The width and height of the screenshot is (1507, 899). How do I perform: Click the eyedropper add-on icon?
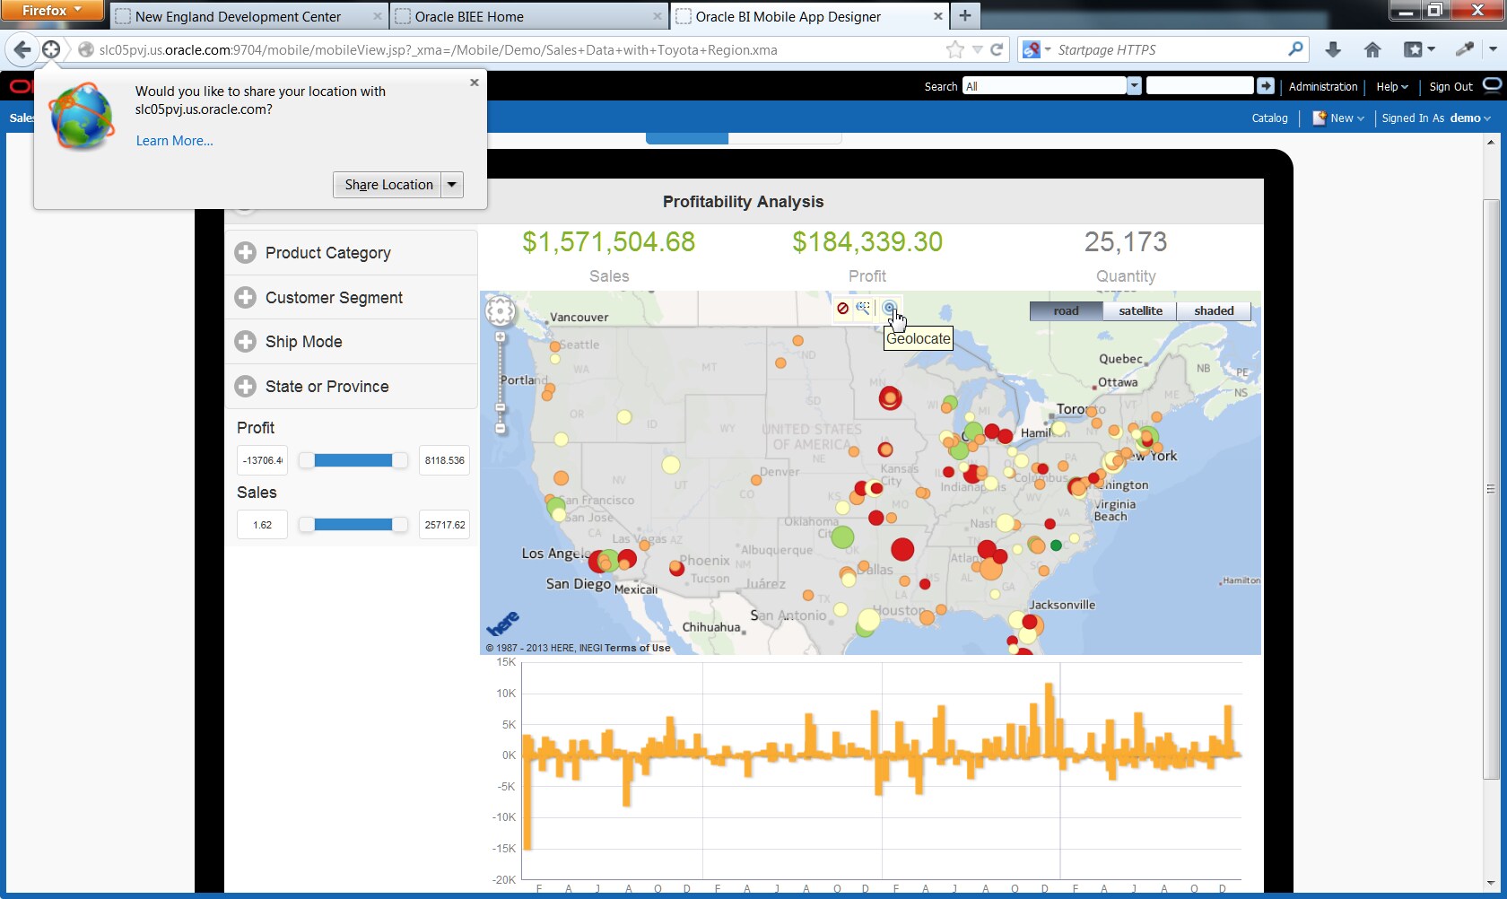[1464, 50]
